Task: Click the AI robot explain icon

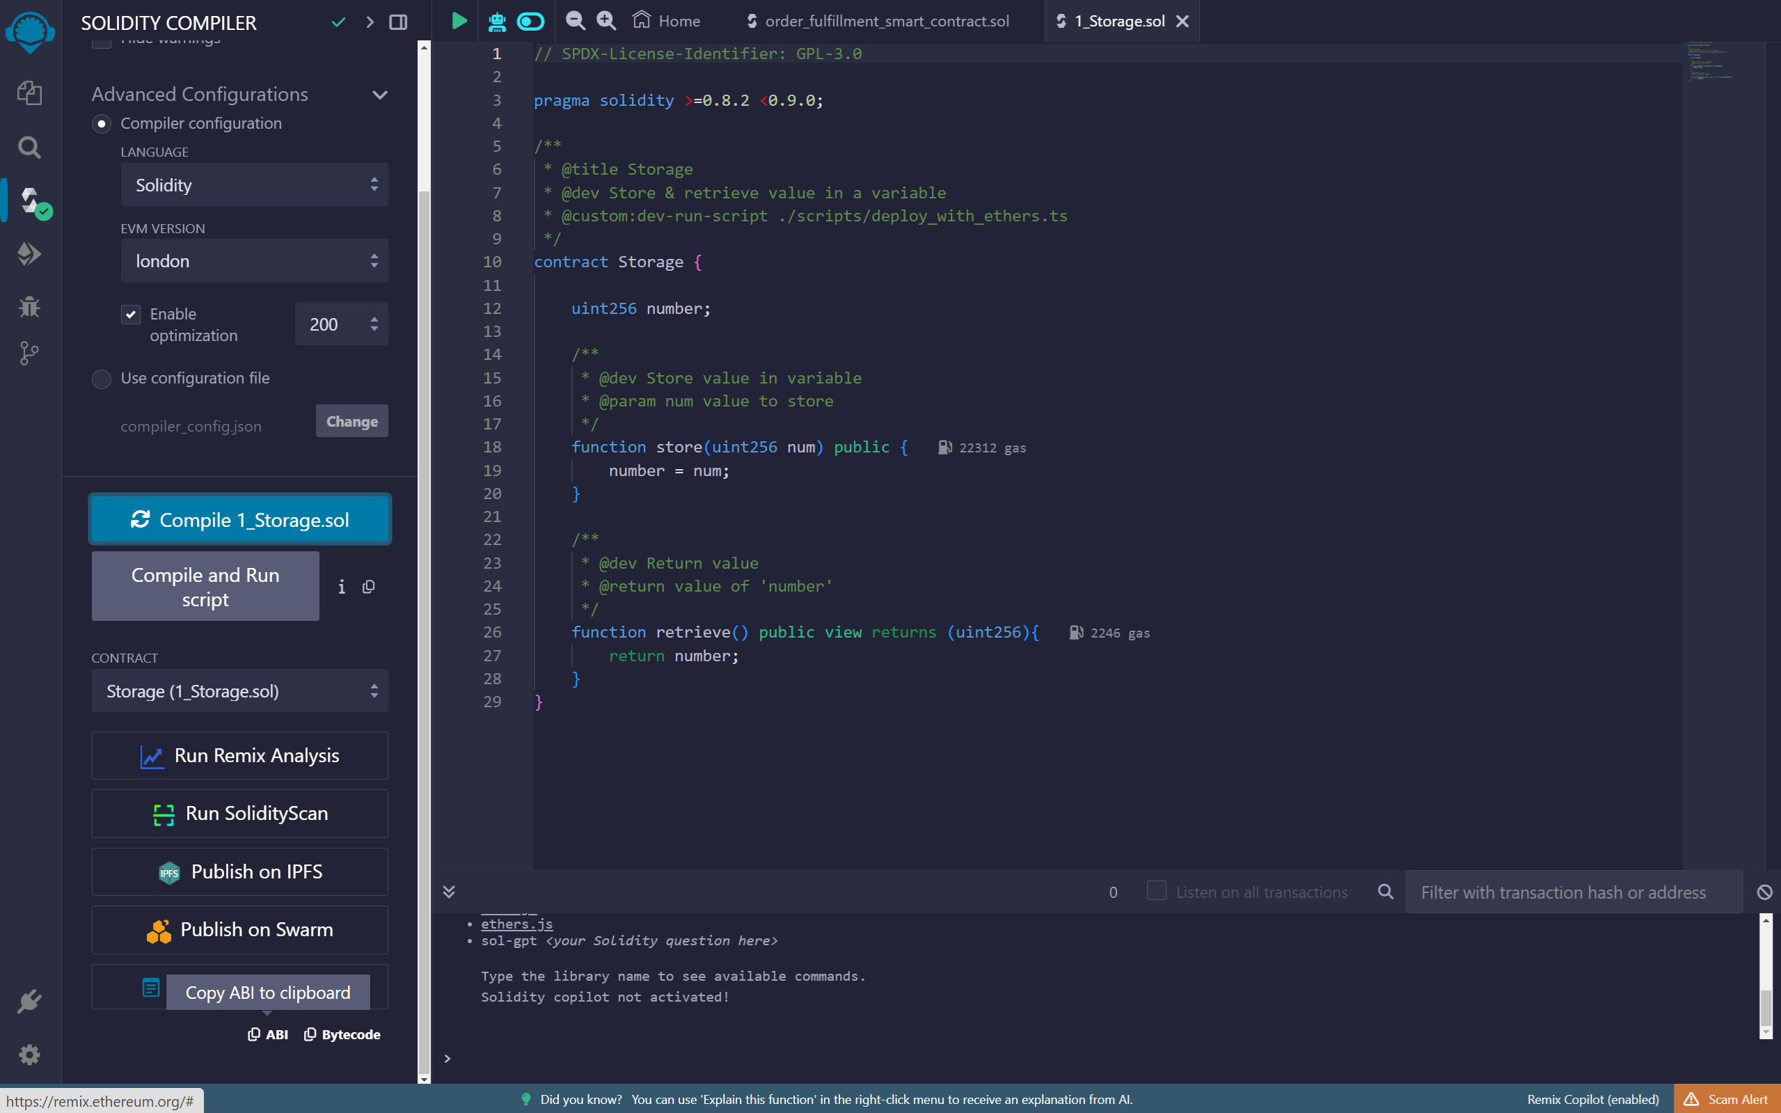Action: click(x=497, y=22)
